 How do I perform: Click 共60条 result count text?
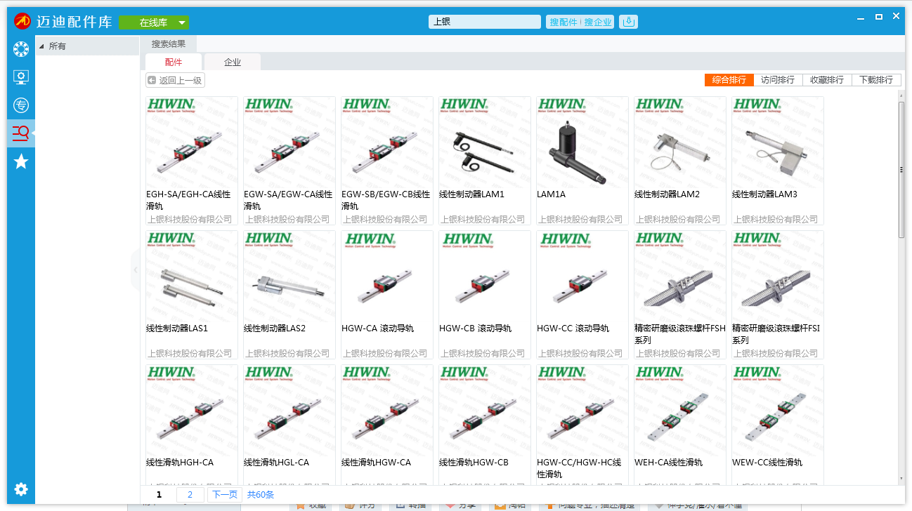point(261,495)
